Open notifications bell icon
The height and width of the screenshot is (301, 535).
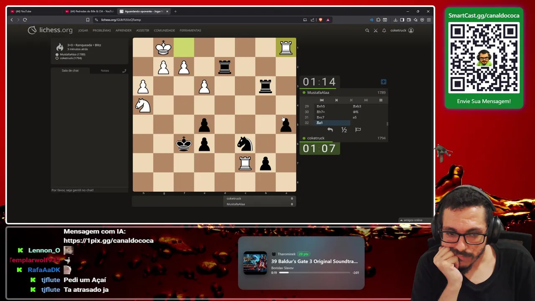tap(384, 31)
